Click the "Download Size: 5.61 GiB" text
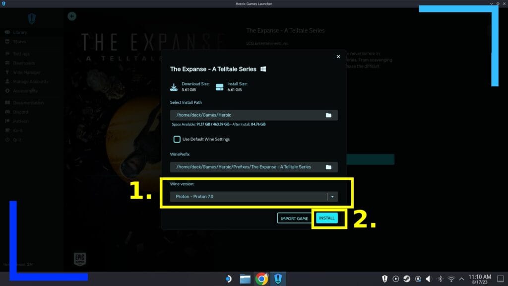This screenshot has width=508, height=286. point(195,86)
